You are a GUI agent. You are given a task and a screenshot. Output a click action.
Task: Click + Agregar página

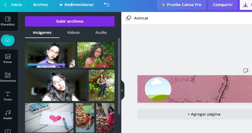point(204,114)
